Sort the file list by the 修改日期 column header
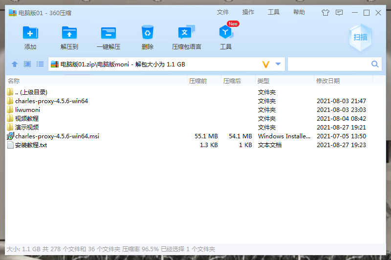The height and width of the screenshot is (260, 391). coord(328,81)
